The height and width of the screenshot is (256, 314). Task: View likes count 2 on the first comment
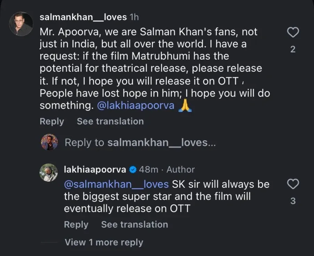pyautogui.click(x=293, y=49)
